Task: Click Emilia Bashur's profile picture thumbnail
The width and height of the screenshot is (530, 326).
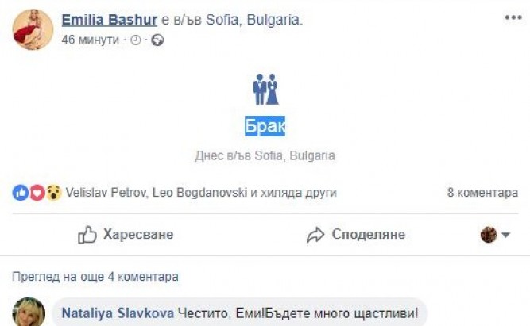Action: click(x=33, y=29)
